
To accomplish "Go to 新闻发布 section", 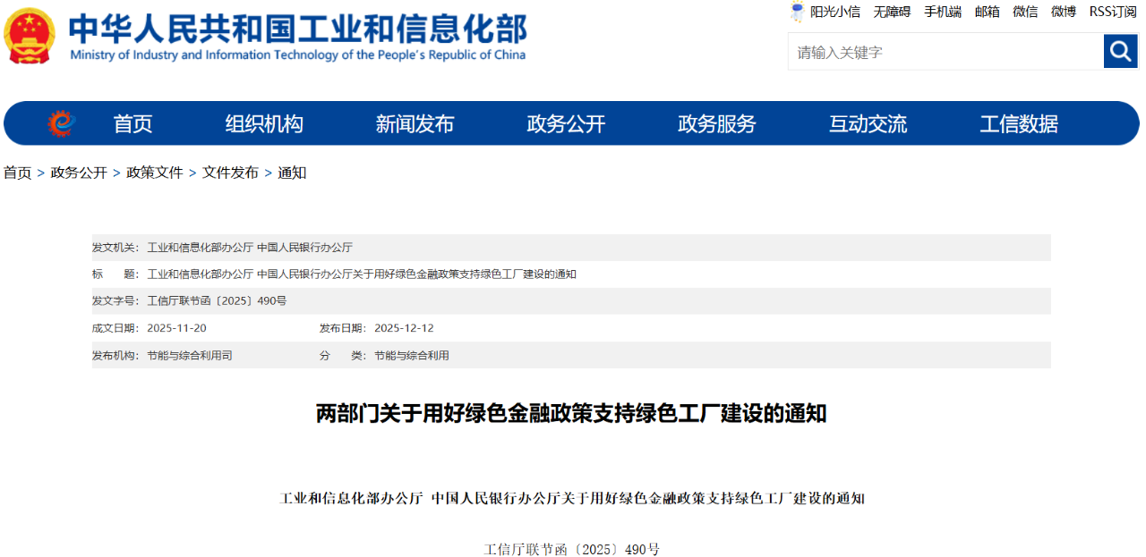I will pyautogui.click(x=415, y=123).
